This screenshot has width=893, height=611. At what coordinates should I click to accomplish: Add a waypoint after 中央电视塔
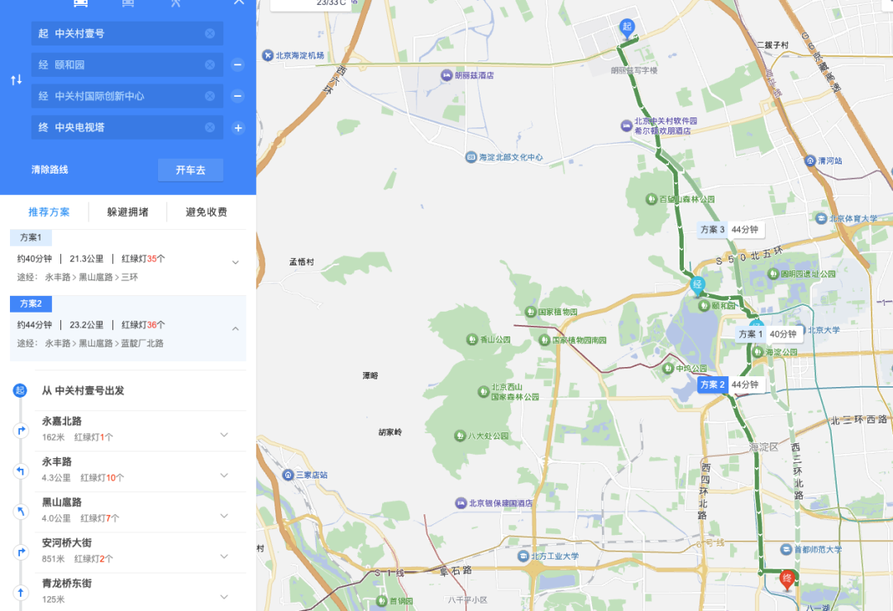238,127
